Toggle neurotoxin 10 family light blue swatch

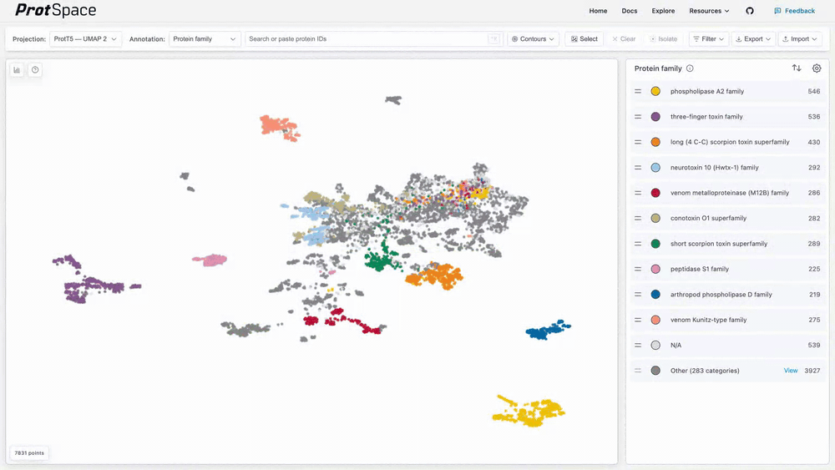pos(655,168)
